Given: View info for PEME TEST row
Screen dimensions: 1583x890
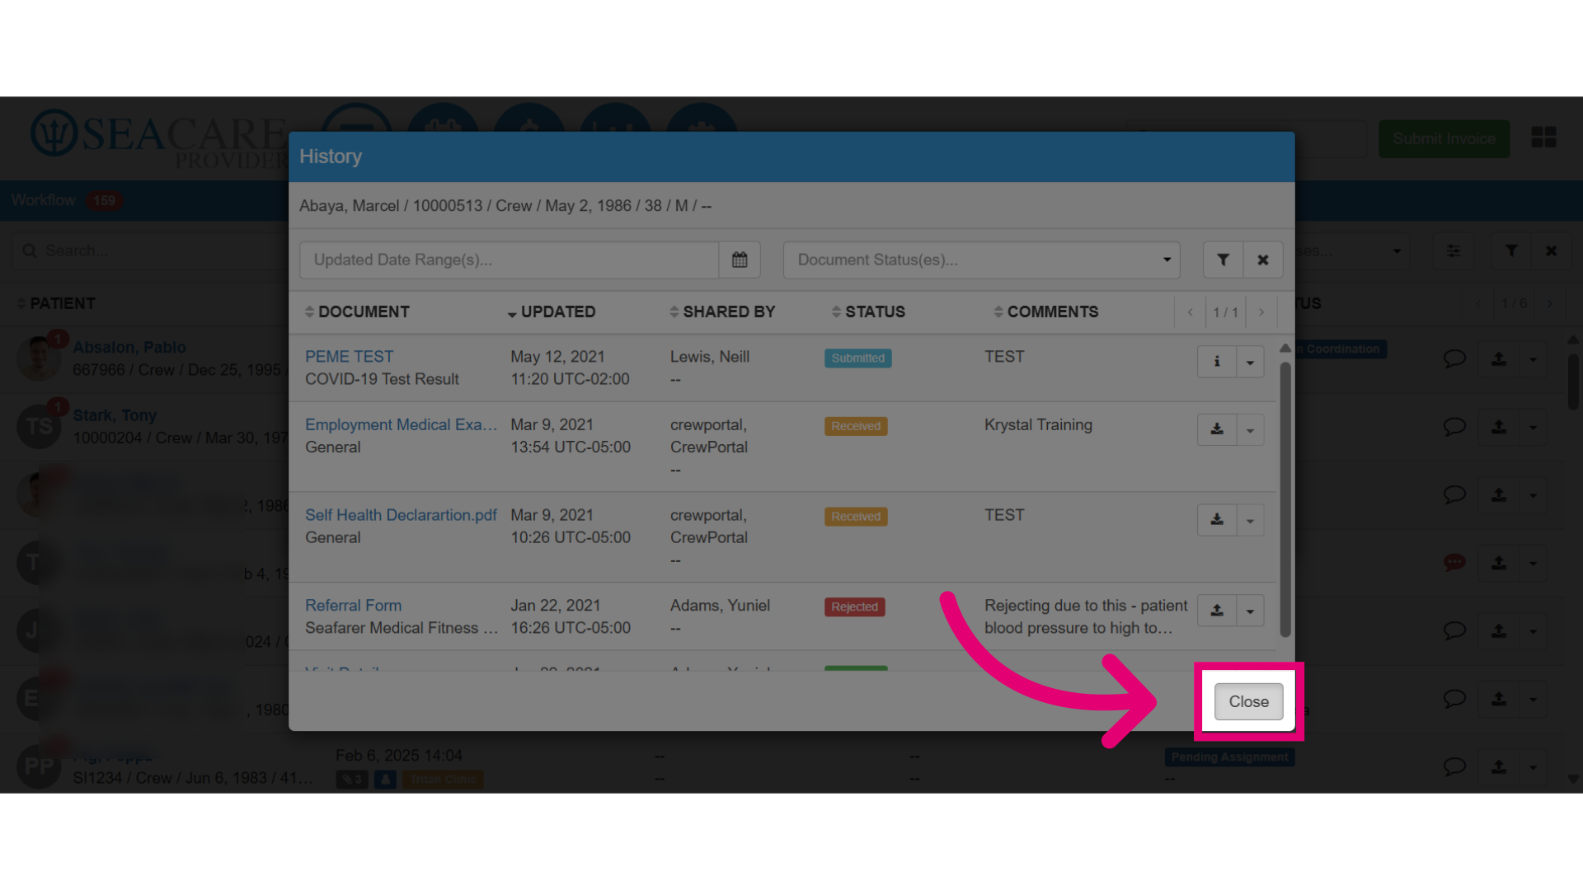Looking at the screenshot, I should 1216,362.
